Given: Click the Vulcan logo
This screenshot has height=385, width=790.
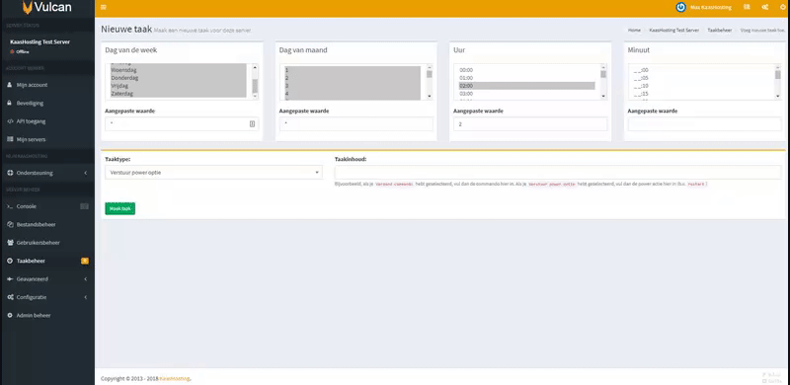Looking at the screenshot, I should click(x=46, y=7).
